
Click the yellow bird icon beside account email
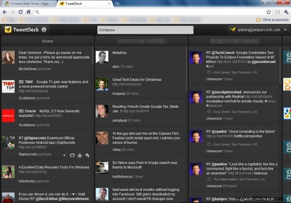[x=233, y=30]
